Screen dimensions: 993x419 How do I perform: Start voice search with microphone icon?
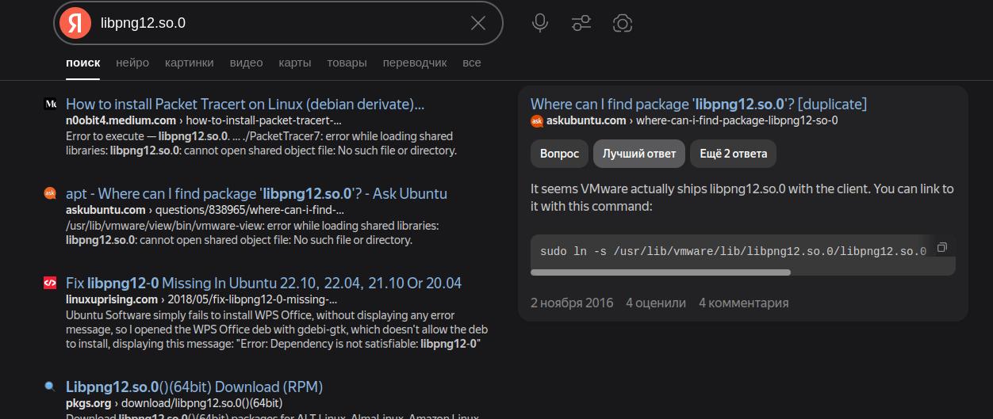tap(540, 23)
